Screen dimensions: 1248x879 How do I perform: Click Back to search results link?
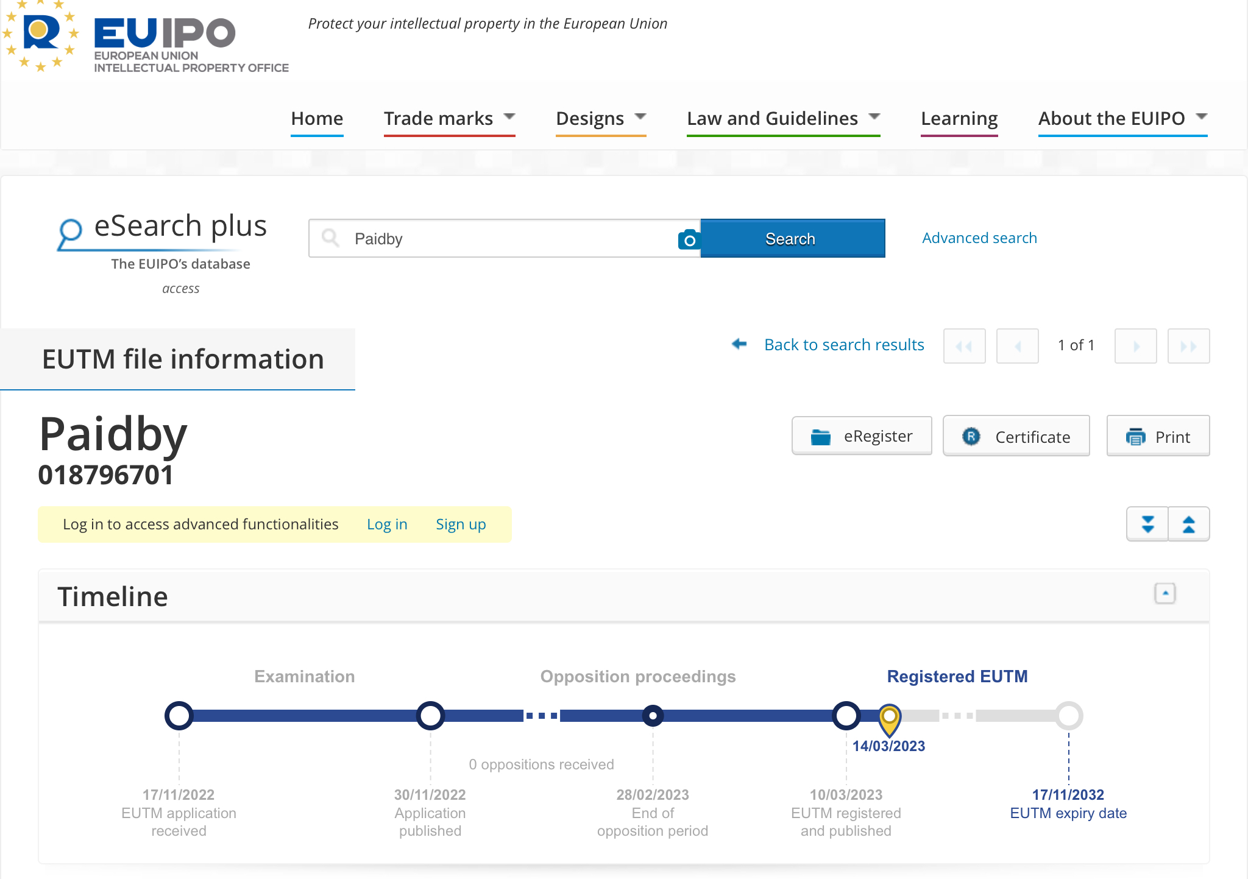click(844, 345)
